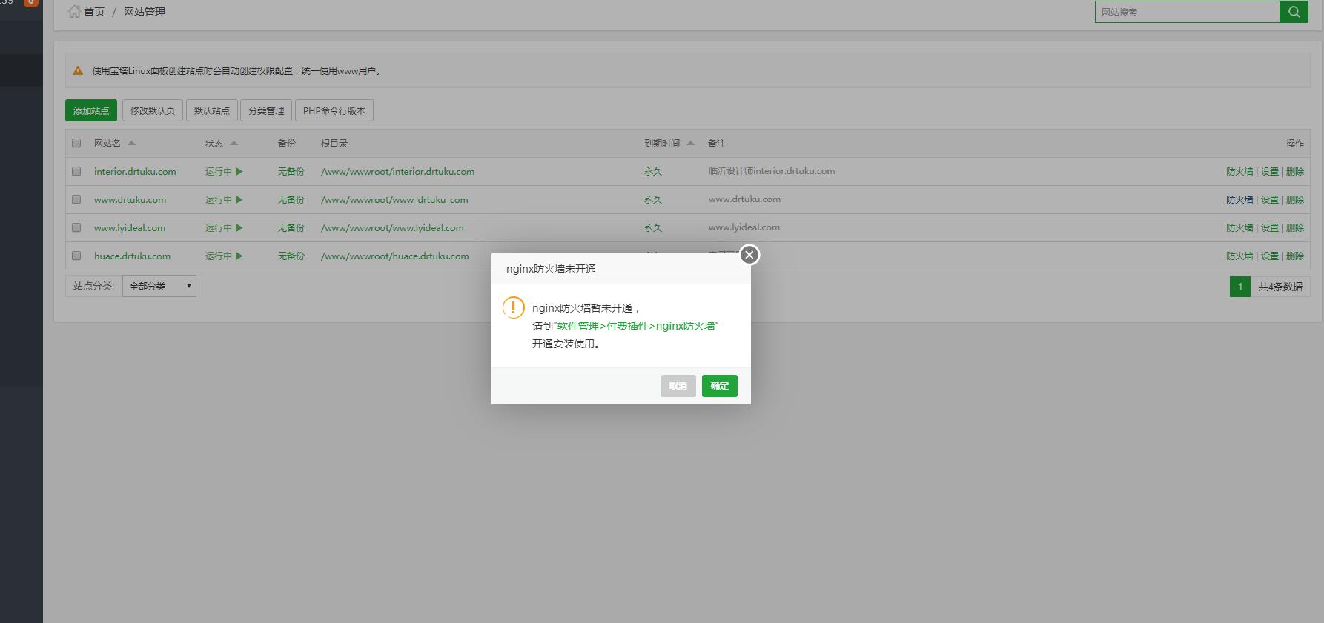
Task: Click 无备份 for www.drtuku.com
Action: coord(291,199)
